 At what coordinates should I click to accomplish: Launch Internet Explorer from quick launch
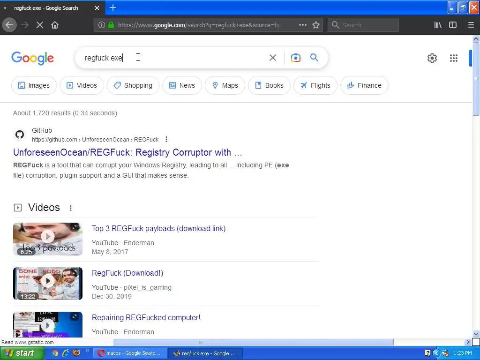coord(66,353)
